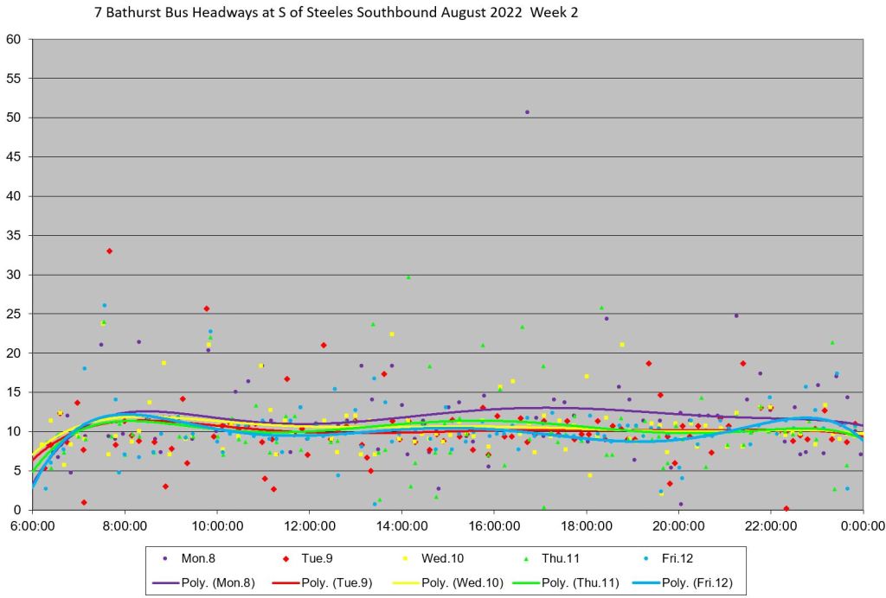Click the red diamond point at 33 minutes

click(109, 251)
